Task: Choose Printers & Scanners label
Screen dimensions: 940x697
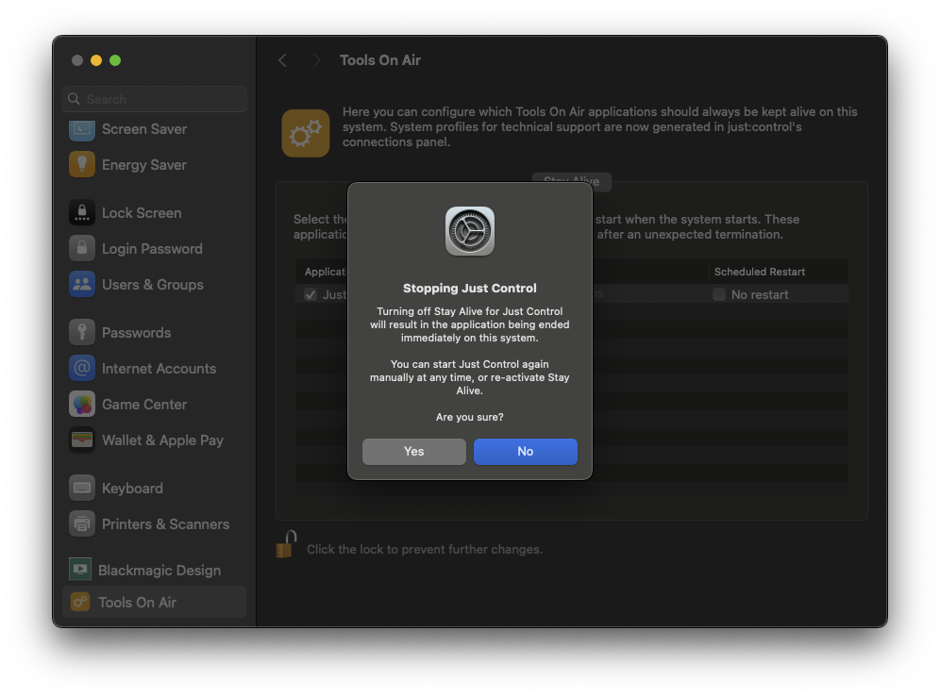Action: point(165,524)
